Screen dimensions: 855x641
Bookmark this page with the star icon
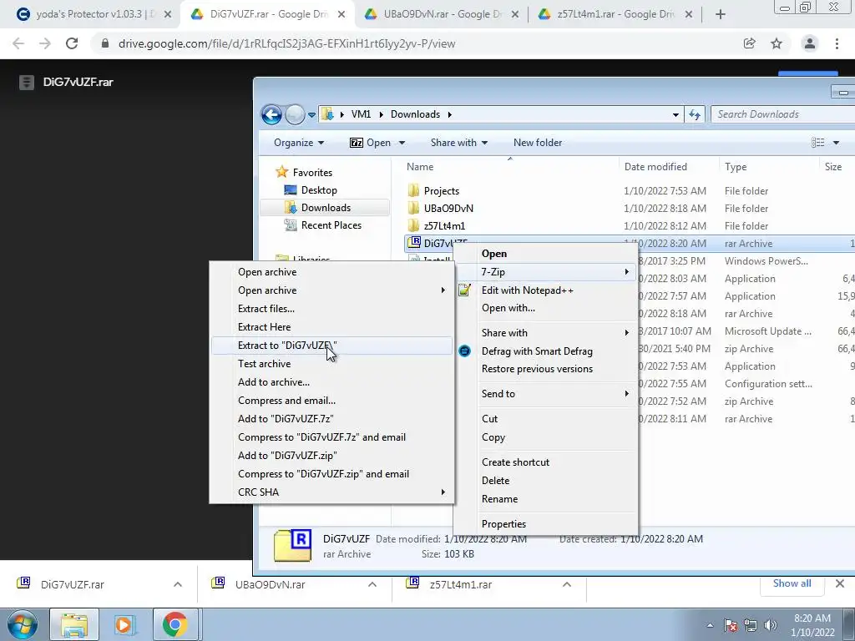(777, 43)
